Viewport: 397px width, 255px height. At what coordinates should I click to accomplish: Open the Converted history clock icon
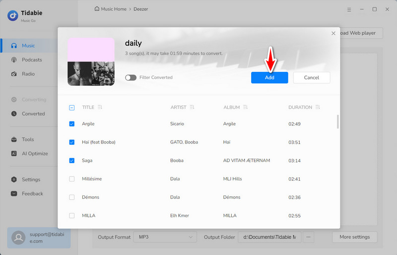tap(14, 114)
